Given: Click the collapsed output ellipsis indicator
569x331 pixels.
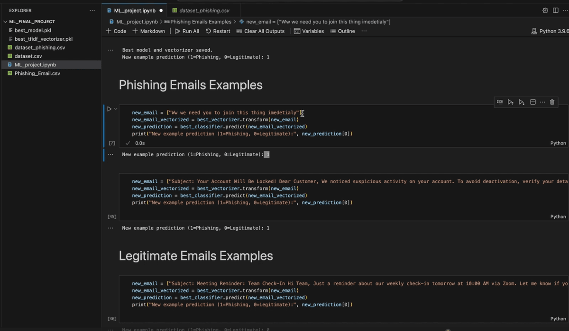Looking at the screenshot, I should (110, 154).
